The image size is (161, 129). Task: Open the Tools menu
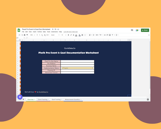[49, 32]
